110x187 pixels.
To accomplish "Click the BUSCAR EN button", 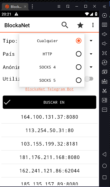I will point(49,102).
